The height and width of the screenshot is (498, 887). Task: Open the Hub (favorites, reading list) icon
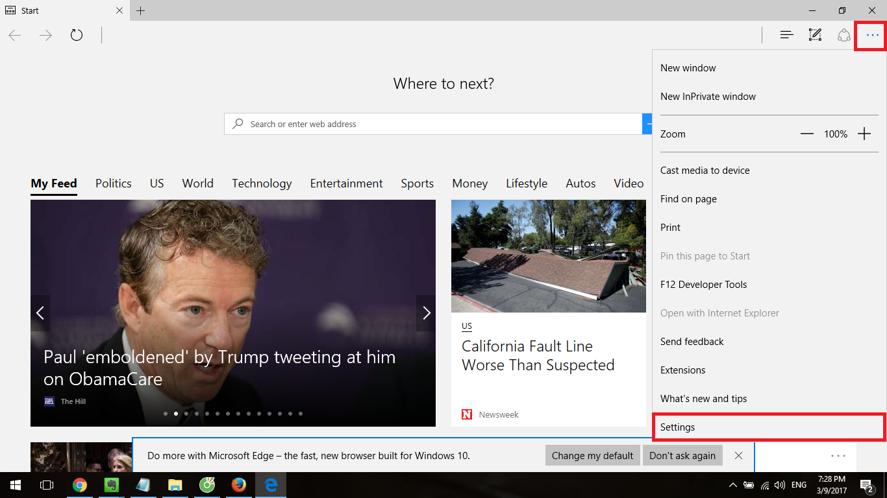tap(787, 35)
